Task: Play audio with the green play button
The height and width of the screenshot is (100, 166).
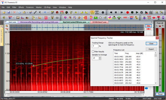Action: point(137,12)
